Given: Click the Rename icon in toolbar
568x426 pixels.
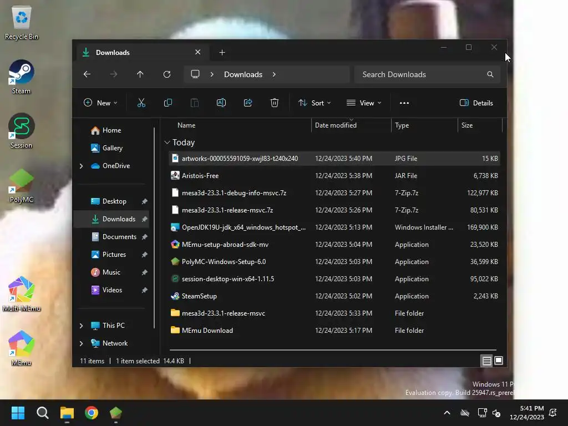Looking at the screenshot, I should click(221, 103).
